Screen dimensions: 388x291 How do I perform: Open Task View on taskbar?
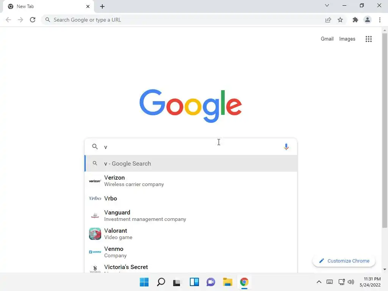click(x=177, y=282)
